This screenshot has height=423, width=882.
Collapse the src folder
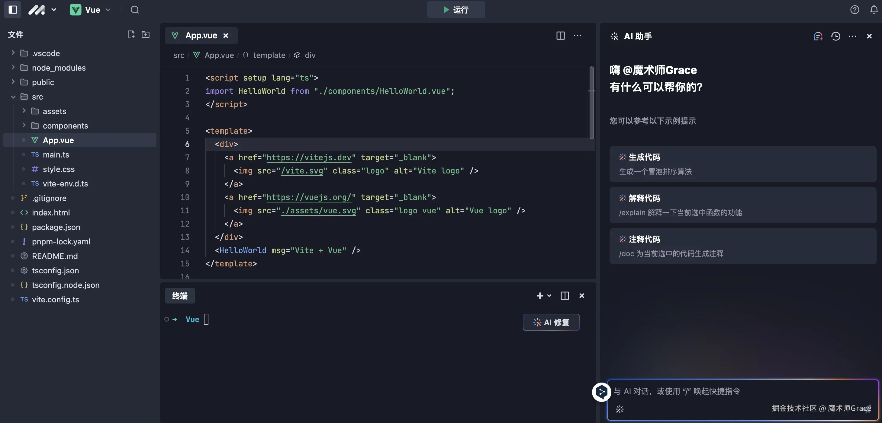pyautogui.click(x=13, y=97)
